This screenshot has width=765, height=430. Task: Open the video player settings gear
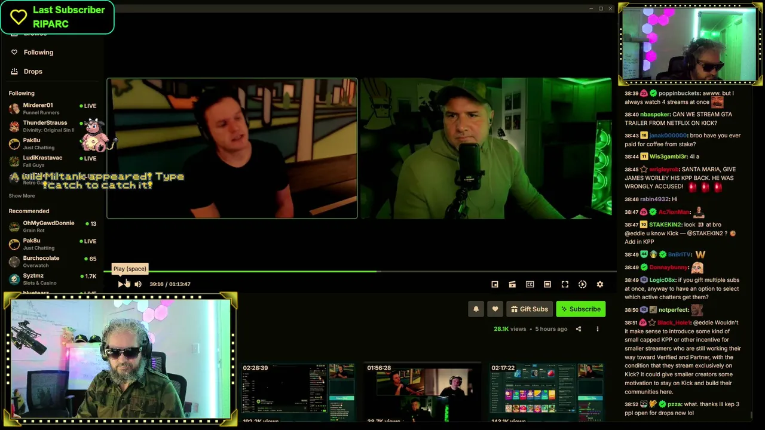point(600,284)
